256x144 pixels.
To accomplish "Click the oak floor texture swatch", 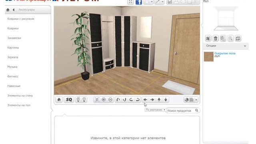I will point(209,57).
